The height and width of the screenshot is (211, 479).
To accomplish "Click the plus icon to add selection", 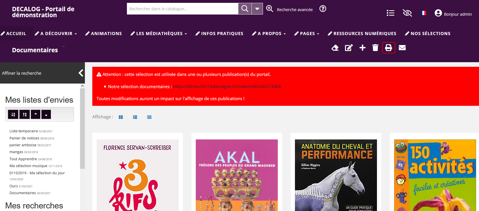I will click(362, 48).
